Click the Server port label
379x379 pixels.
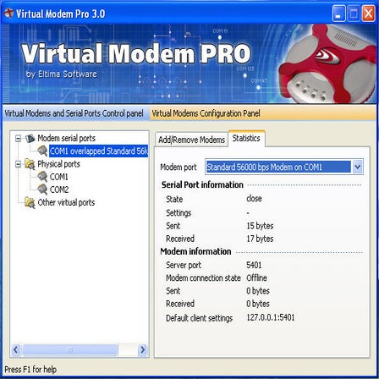click(184, 266)
